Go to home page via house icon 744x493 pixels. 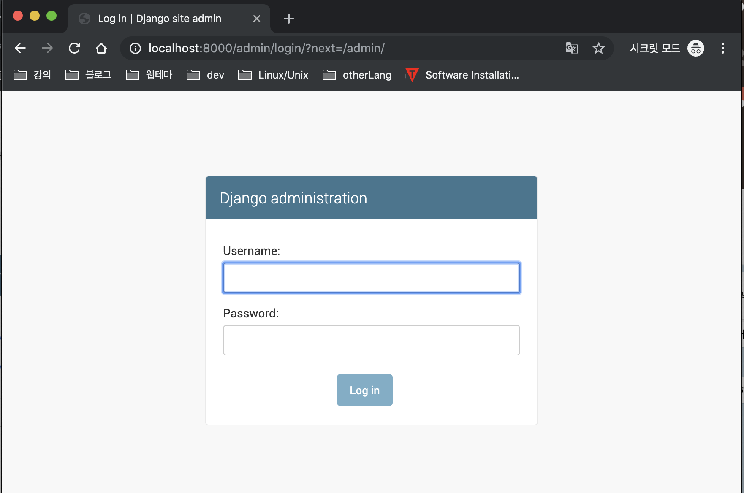click(x=101, y=48)
